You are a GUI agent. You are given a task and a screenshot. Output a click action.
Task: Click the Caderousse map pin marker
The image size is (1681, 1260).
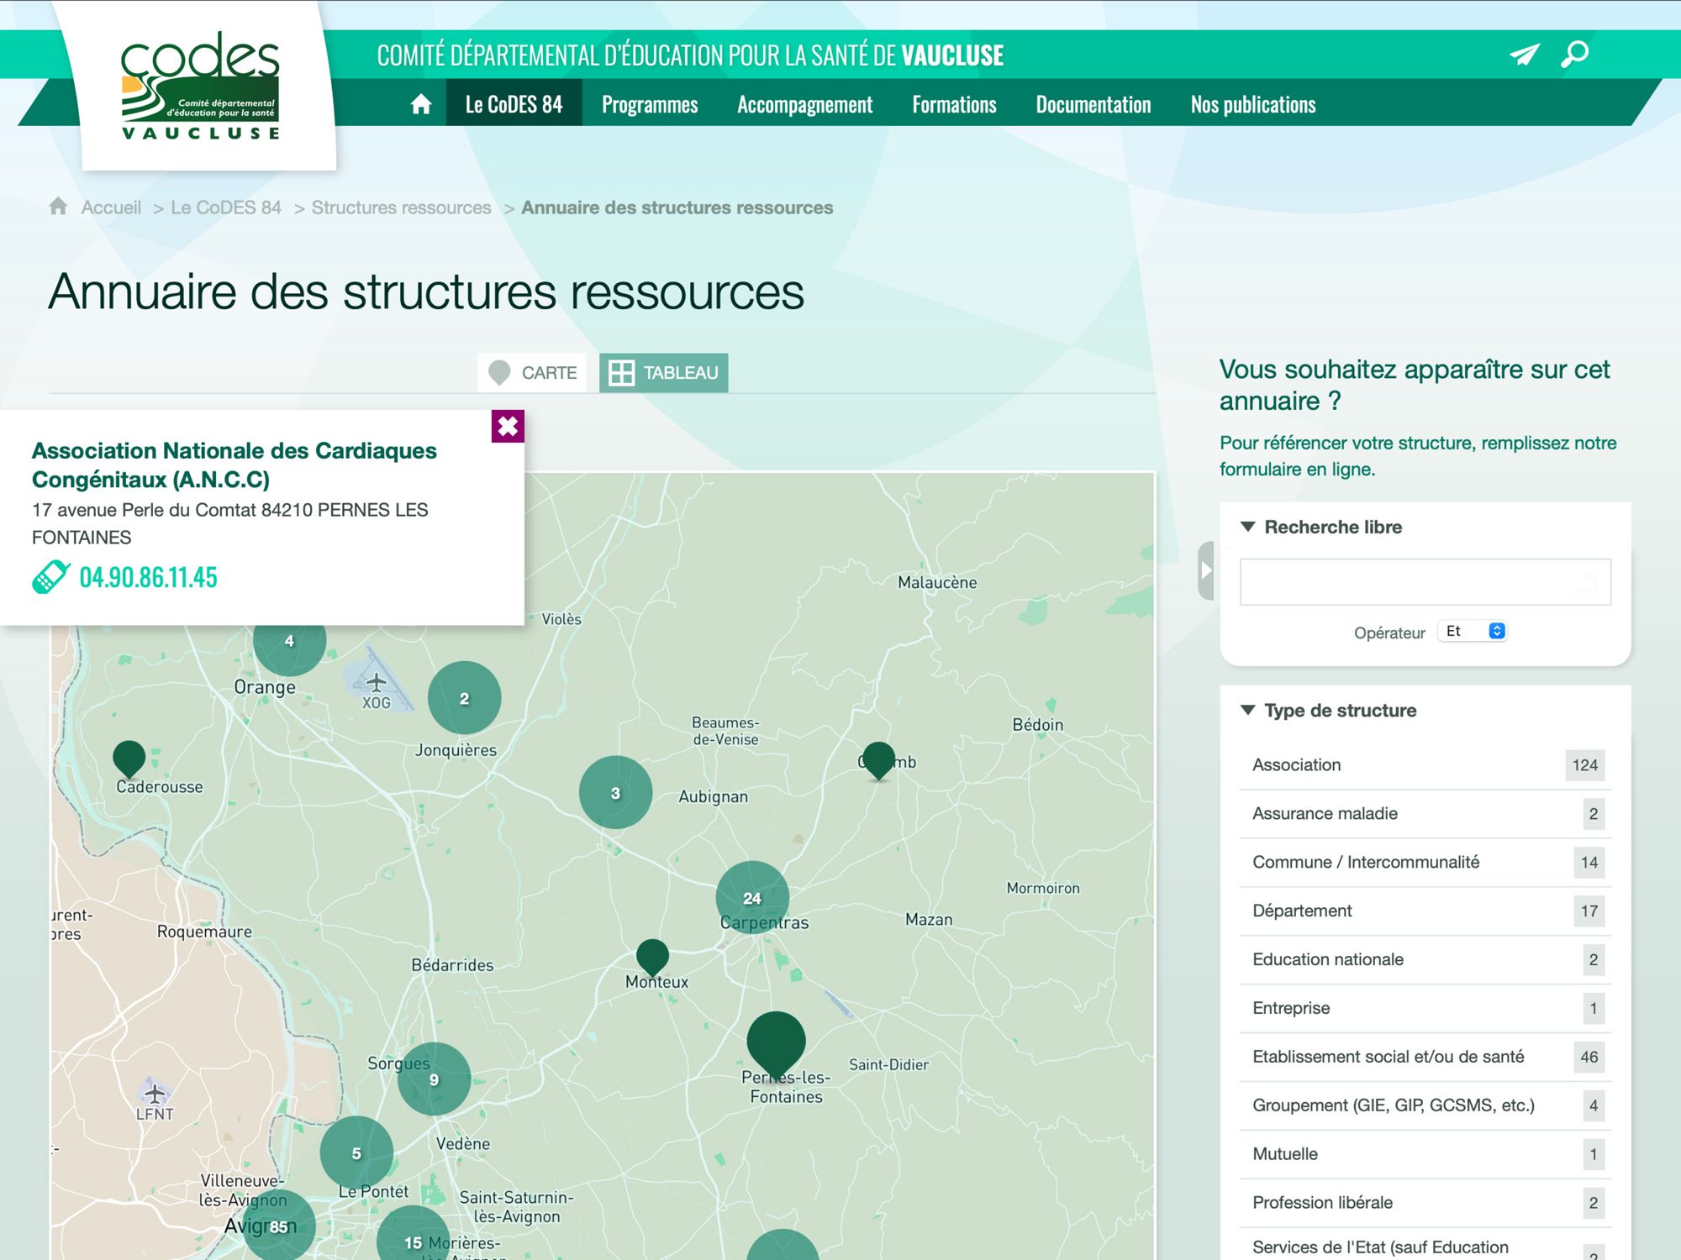[129, 757]
